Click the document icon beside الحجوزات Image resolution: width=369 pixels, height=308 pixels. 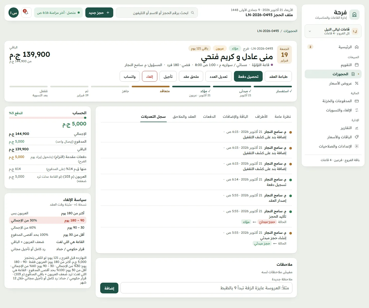pos(353,74)
